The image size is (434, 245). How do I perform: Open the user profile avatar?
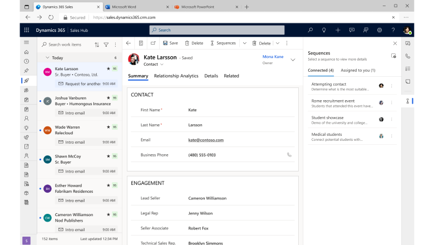[407, 30]
